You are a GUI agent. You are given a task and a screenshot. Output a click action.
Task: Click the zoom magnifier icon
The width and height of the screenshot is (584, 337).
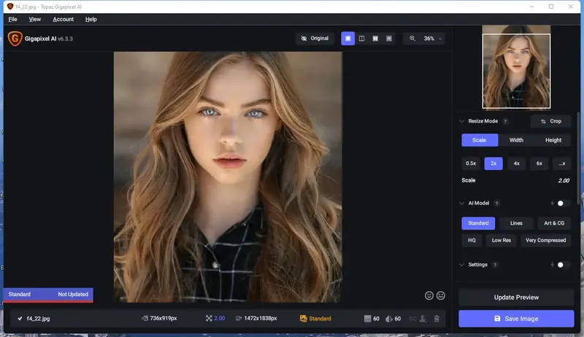pos(412,39)
